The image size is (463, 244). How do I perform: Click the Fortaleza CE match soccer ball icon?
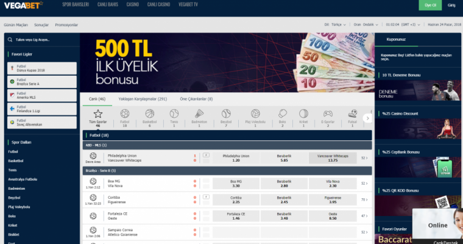(93, 216)
